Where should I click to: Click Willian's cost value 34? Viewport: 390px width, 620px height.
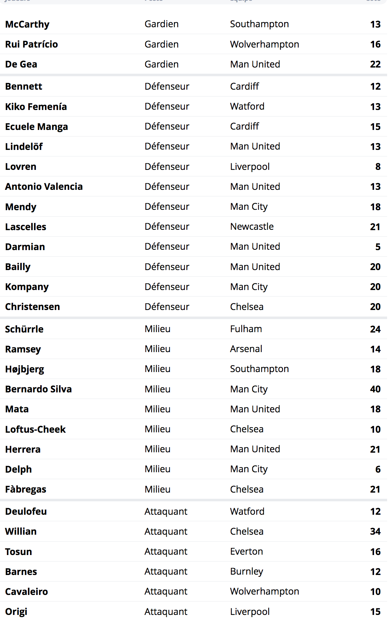tap(375, 531)
